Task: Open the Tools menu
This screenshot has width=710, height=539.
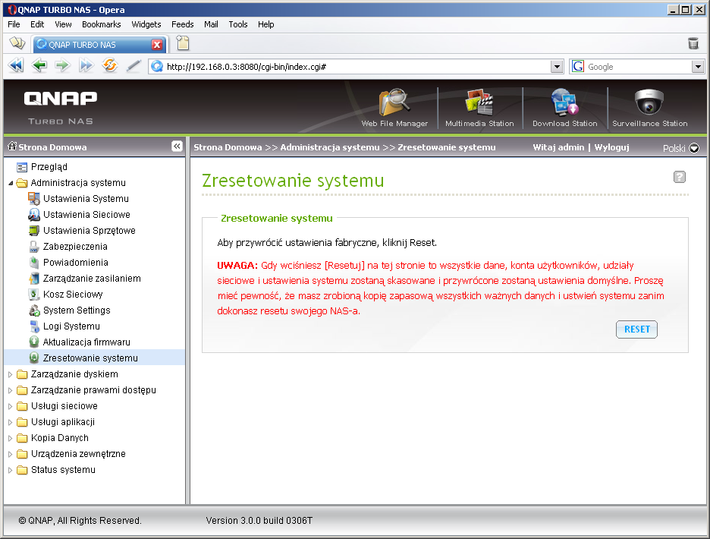Action: click(x=237, y=24)
